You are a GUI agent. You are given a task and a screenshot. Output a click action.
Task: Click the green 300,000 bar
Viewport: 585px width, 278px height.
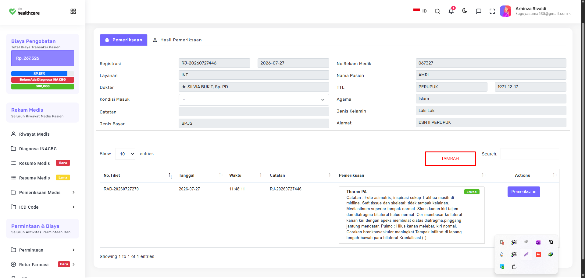coord(43,86)
